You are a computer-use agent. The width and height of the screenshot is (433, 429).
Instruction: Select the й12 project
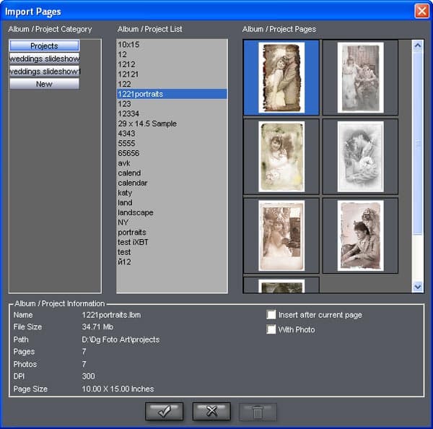(172, 262)
